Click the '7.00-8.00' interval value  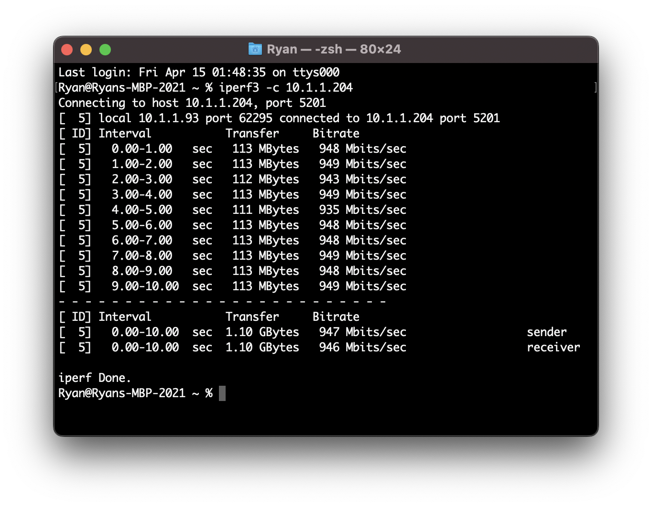click(x=142, y=256)
